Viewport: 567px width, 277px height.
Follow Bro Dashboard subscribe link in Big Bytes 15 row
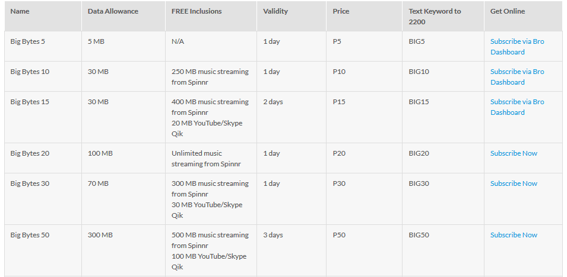pyautogui.click(x=517, y=107)
